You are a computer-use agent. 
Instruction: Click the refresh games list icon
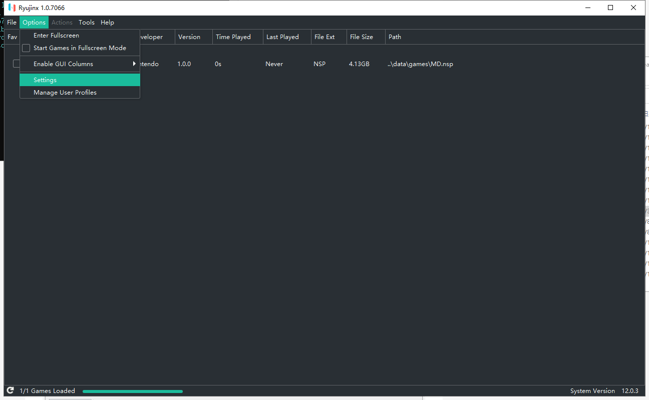(10, 390)
